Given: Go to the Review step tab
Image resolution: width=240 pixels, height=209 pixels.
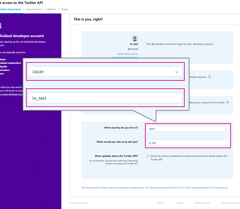Looking at the screenshot, I should tap(51, 9).
